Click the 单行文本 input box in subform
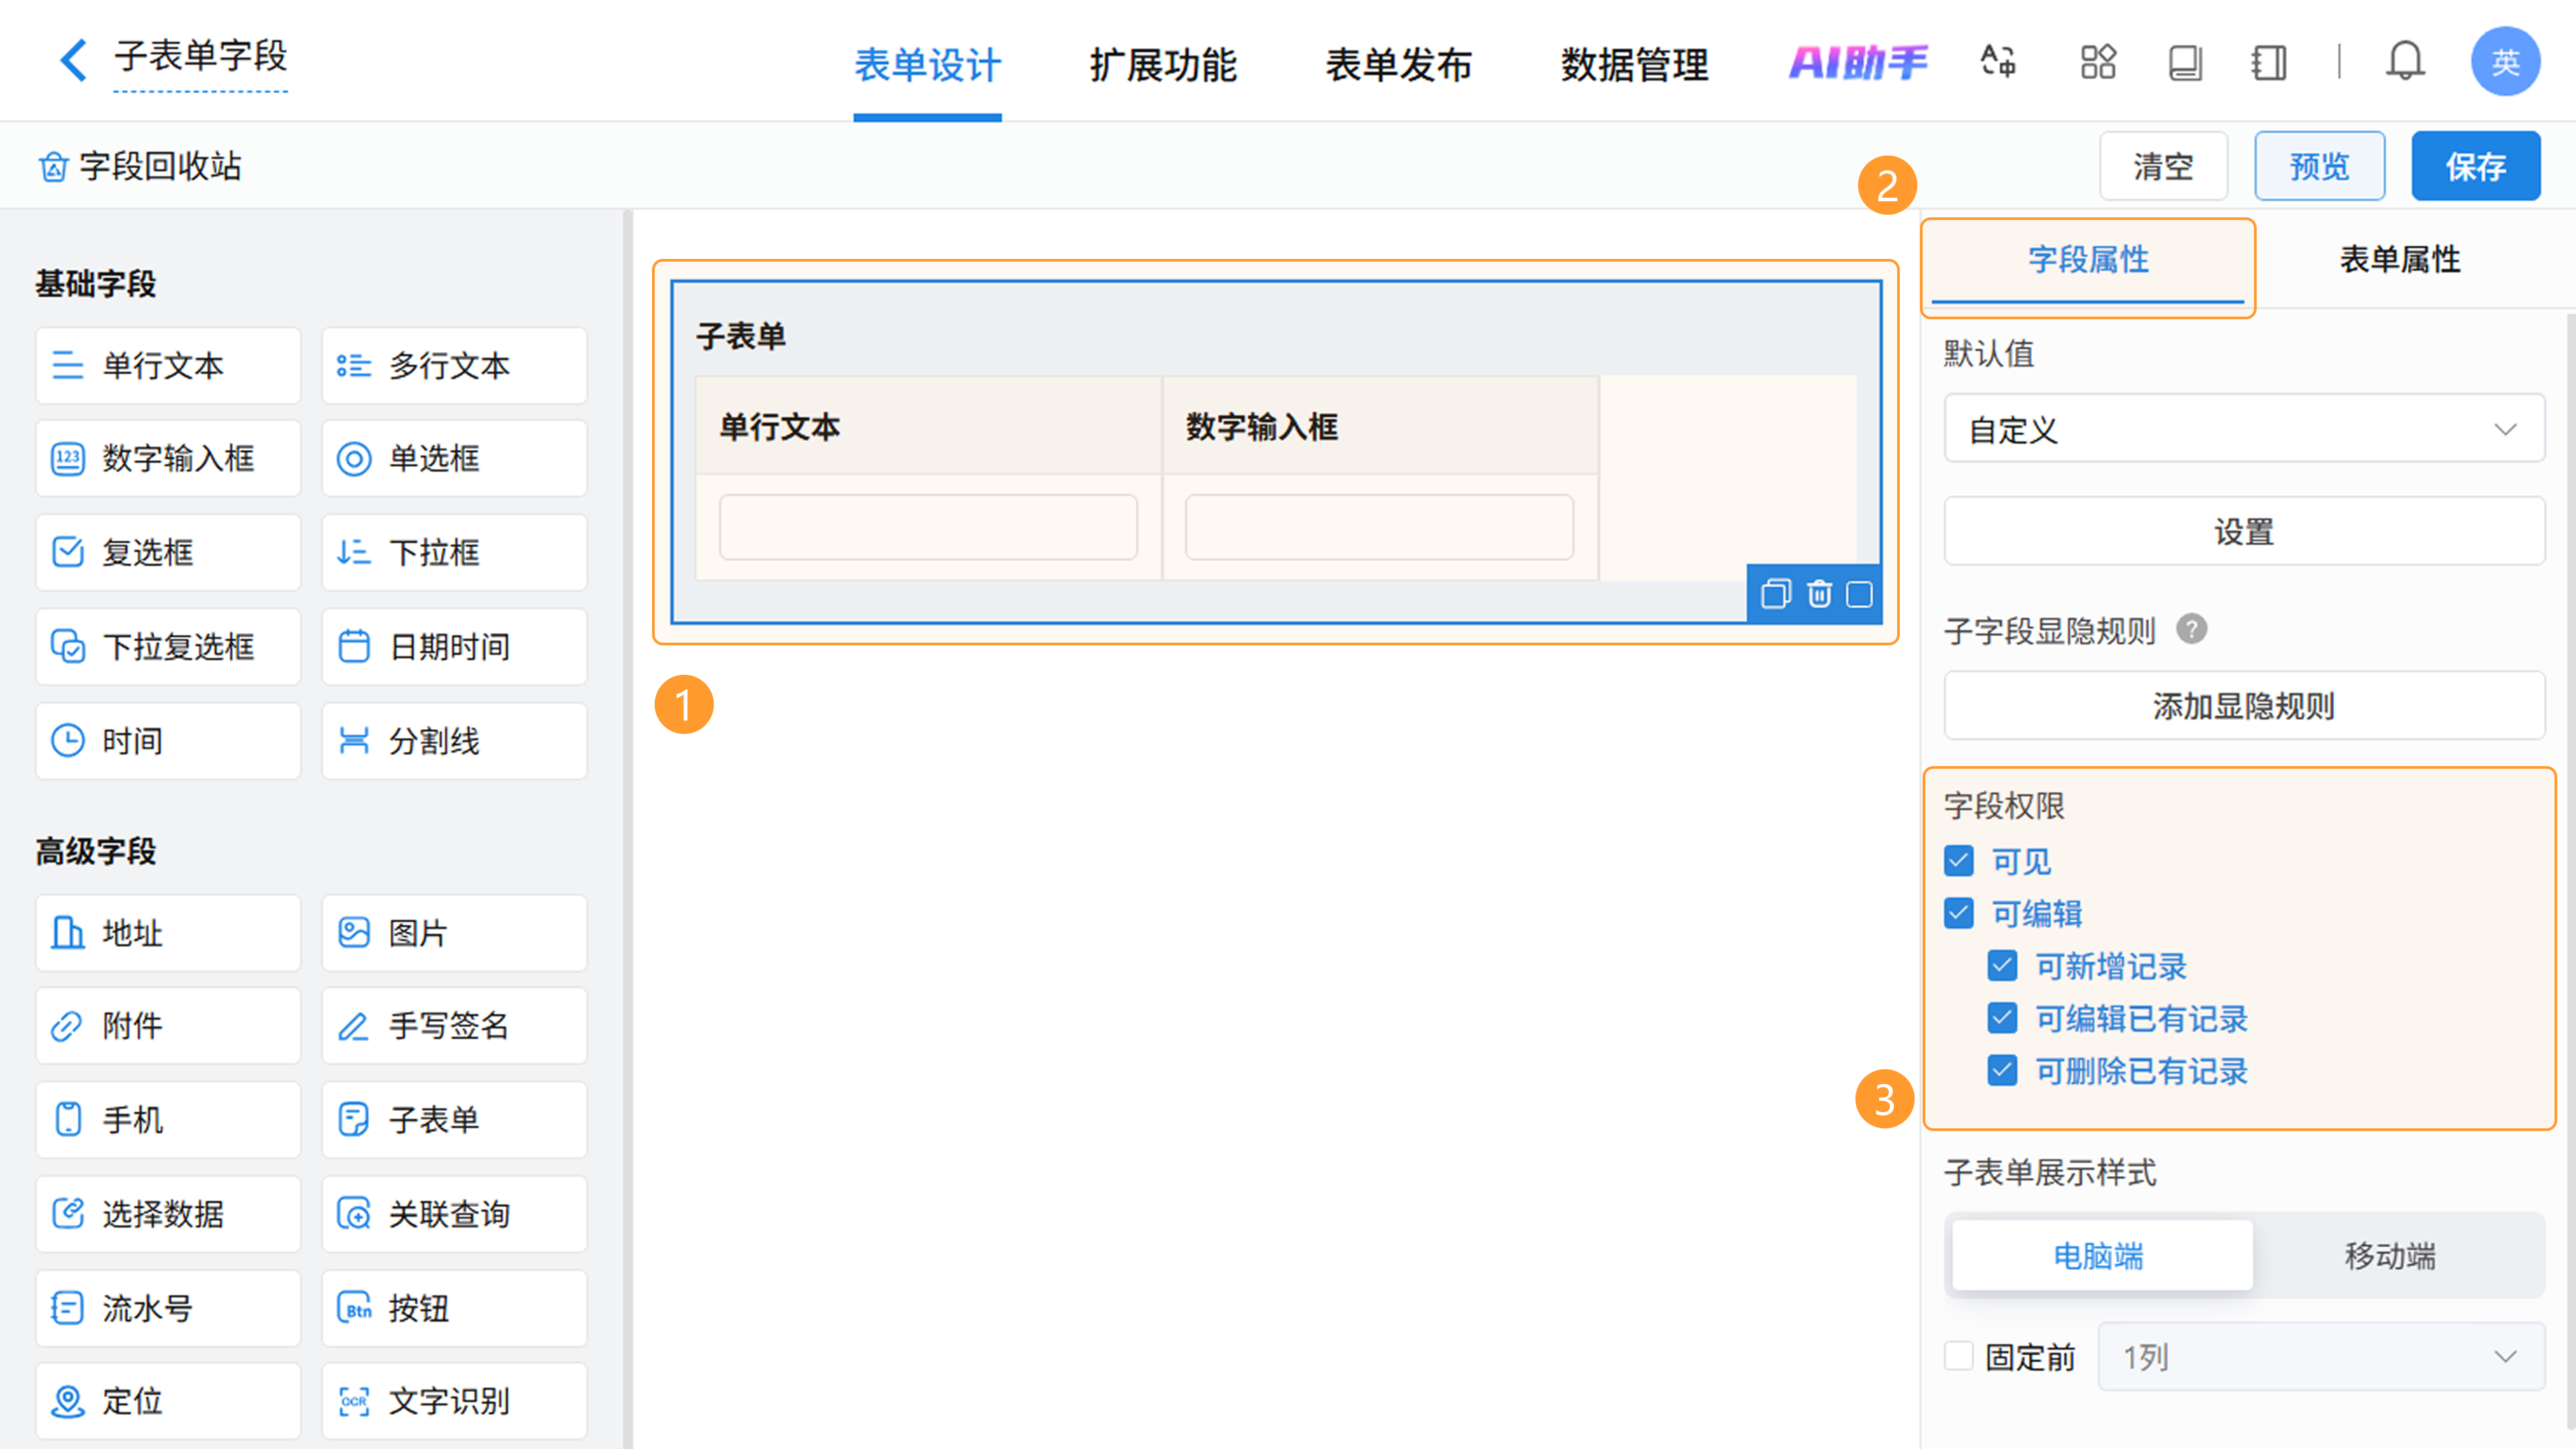 (x=927, y=527)
